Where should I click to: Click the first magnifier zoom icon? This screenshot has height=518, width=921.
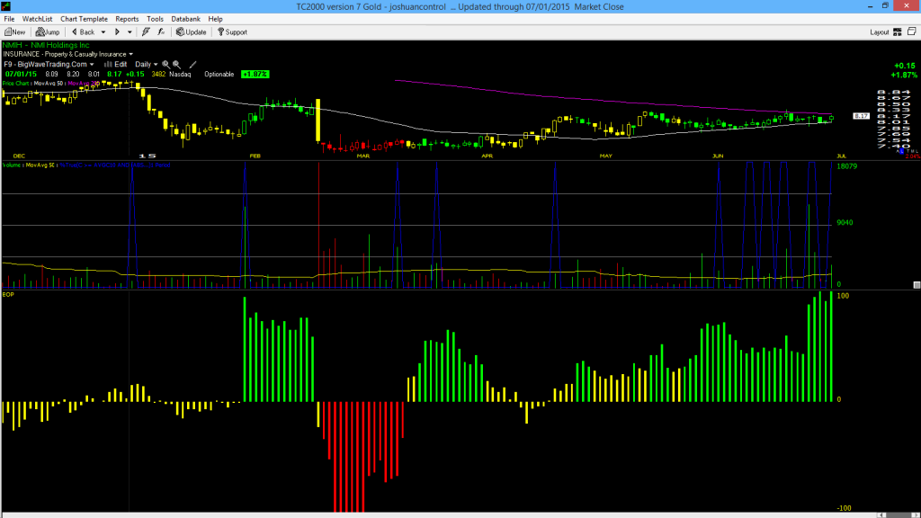tap(166, 64)
